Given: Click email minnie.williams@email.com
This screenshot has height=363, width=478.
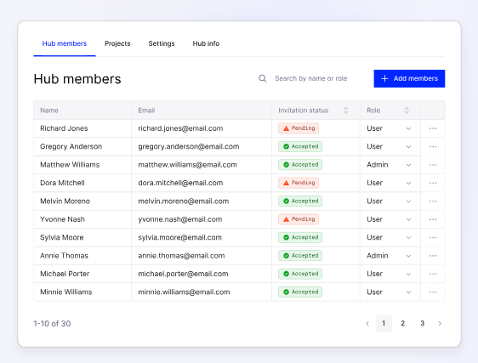Looking at the screenshot, I should point(184,292).
